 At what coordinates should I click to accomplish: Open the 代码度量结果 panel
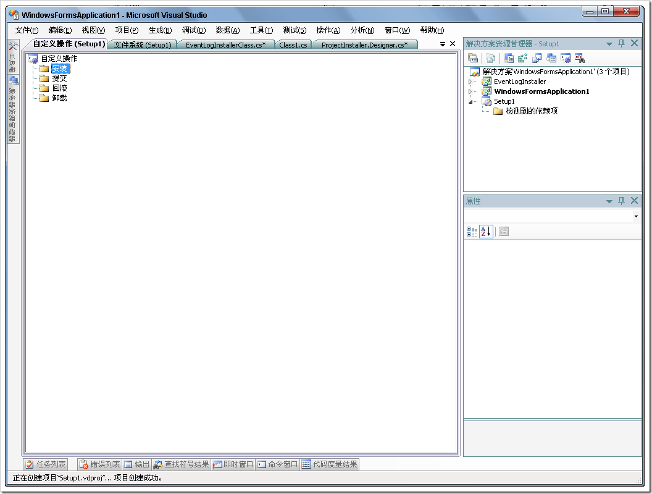click(x=330, y=464)
